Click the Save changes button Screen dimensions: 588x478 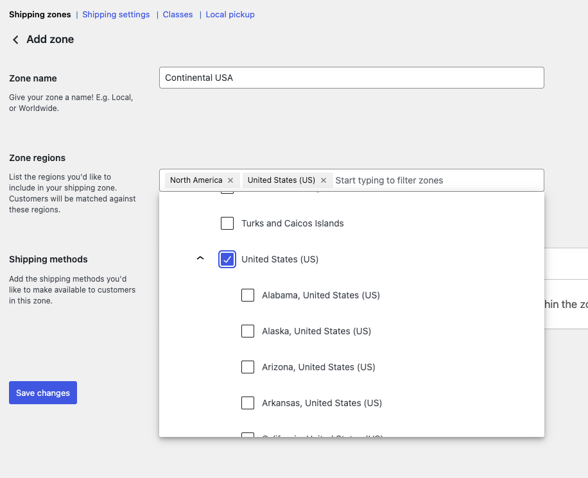(x=42, y=392)
